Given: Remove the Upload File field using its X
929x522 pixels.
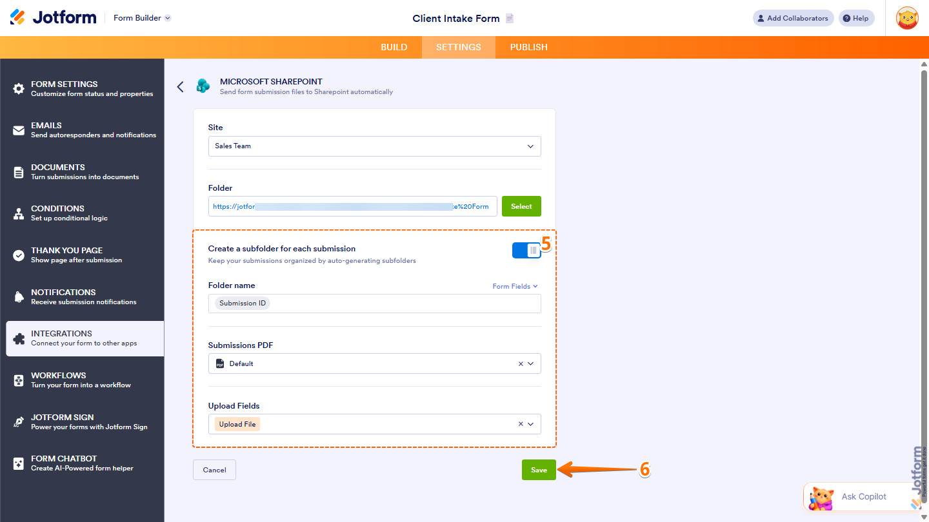Looking at the screenshot, I should coord(521,423).
